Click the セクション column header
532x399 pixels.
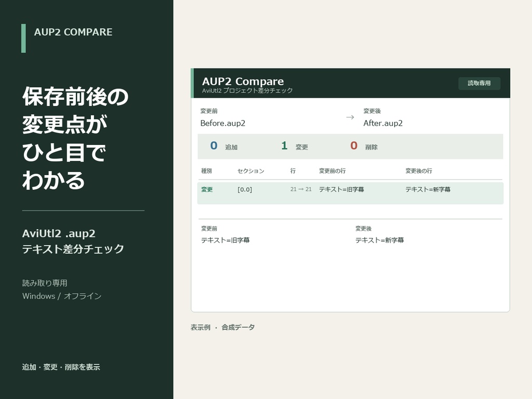pos(251,171)
